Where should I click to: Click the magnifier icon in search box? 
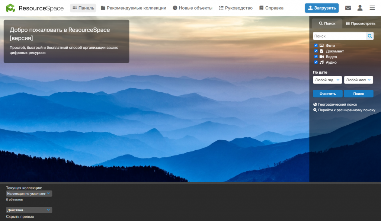370,36
